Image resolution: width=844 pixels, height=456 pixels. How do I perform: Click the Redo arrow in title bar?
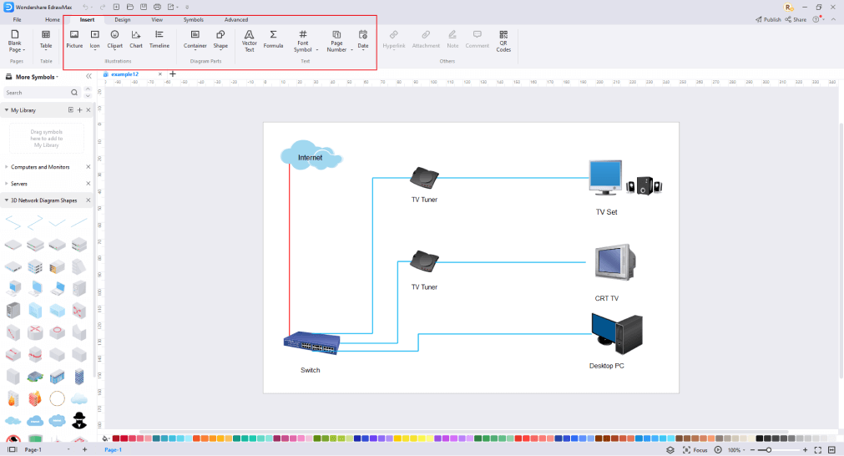point(103,7)
